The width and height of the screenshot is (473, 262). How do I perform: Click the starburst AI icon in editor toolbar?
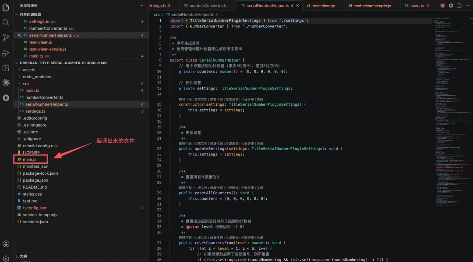(442, 5)
